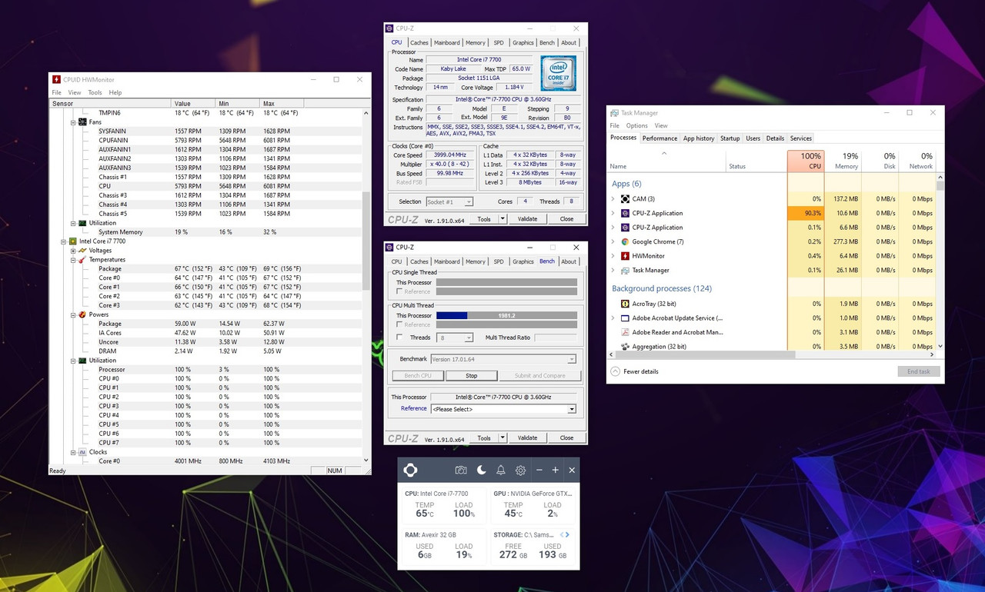Viewport: 985px width, 592px height.
Task: Expand the CAM (3) process group
Action: (x=613, y=199)
